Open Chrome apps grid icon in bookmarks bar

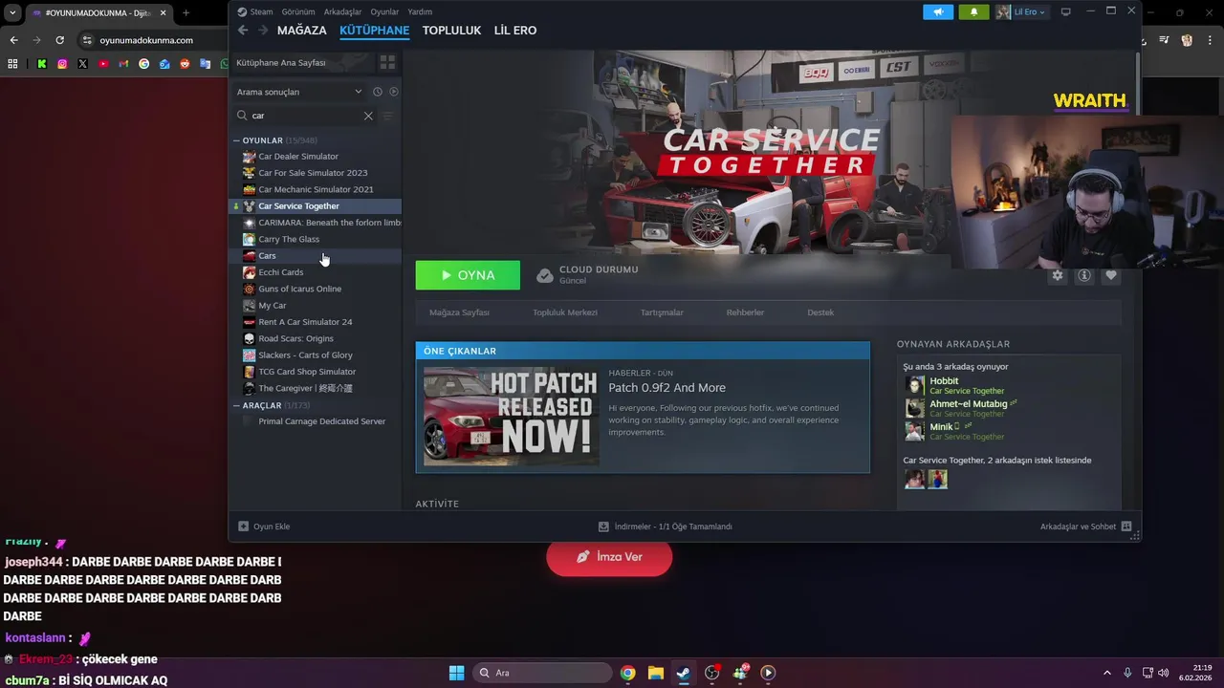pyautogui.click(x=12, y=64)
